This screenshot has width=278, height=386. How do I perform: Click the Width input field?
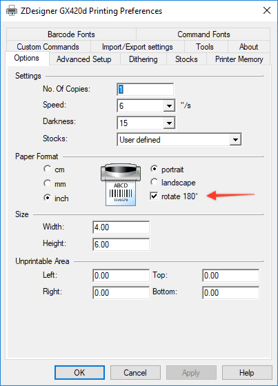pyautogui.click(x=121, y=227)
